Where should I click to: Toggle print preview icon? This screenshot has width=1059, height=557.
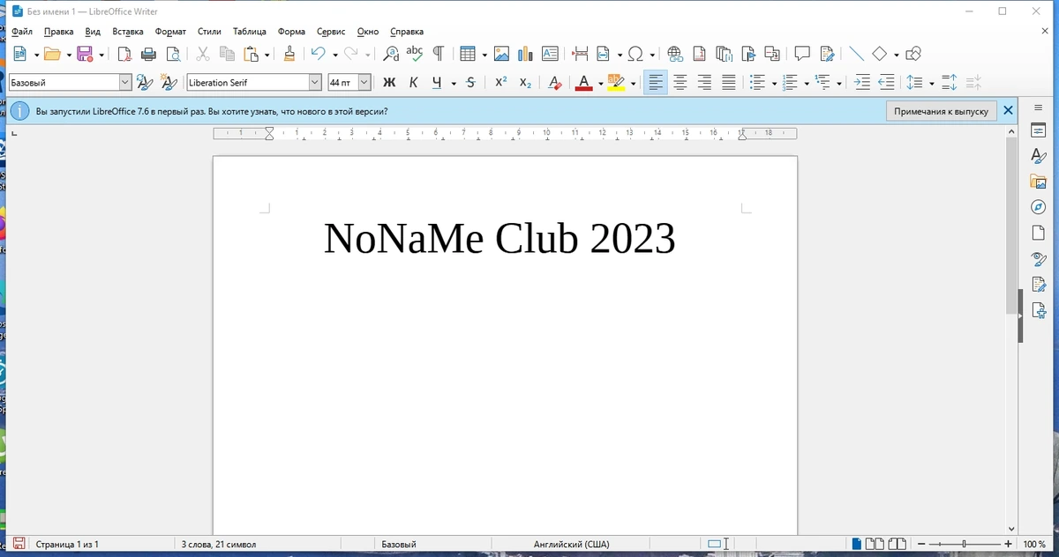173,54
